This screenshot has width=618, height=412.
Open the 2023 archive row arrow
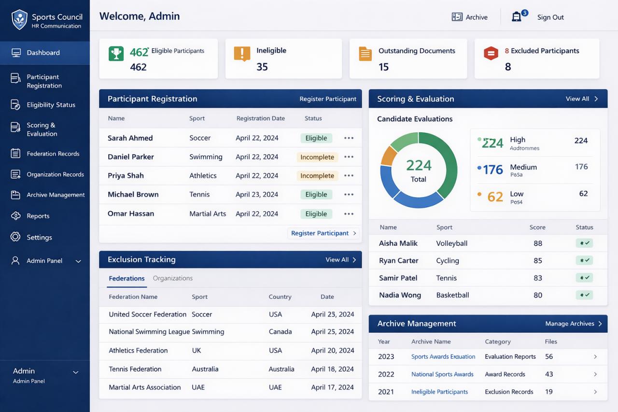click(595, 357)
